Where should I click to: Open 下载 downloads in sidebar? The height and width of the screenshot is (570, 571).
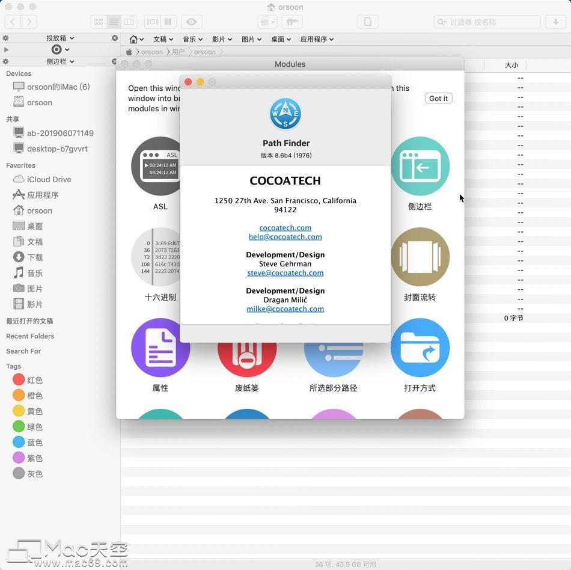[28, 257]
